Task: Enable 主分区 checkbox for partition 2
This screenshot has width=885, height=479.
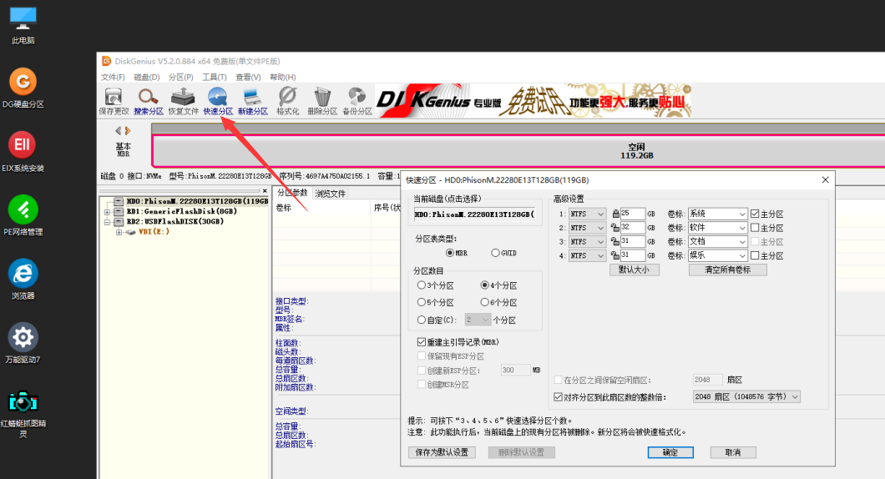Action: point(755,228)
